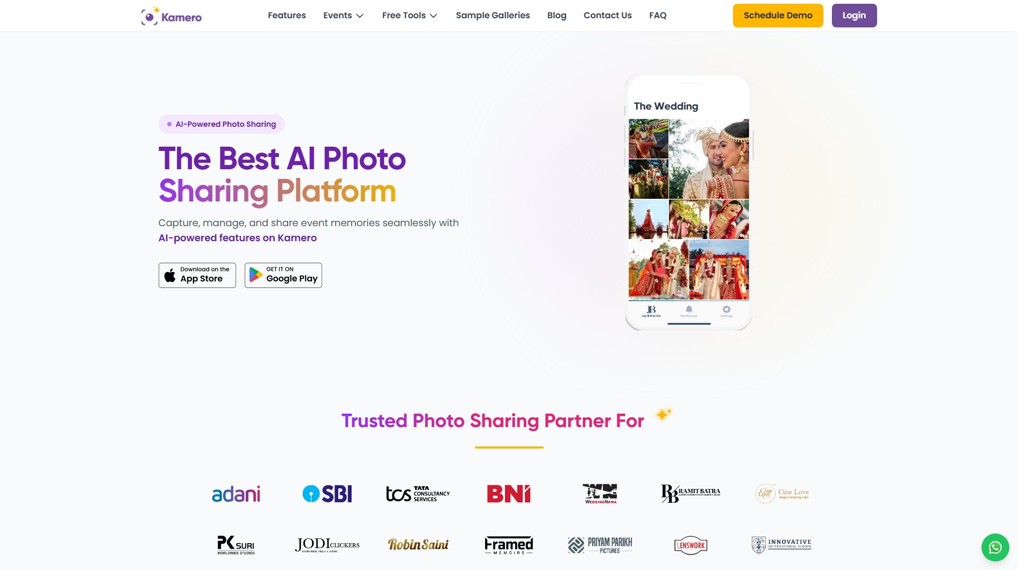Image resolution: width=1018 pixels, height=570 pixels.
Task: Click the TCS Tata Consultancy Services logo
Action: 418,494
